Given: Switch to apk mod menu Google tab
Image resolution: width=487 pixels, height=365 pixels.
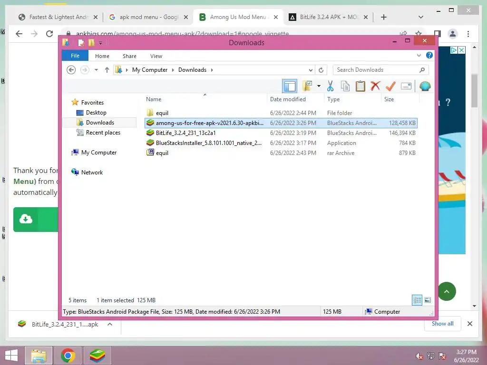Looking at the screenshot, I should click(x=149, y=17).
